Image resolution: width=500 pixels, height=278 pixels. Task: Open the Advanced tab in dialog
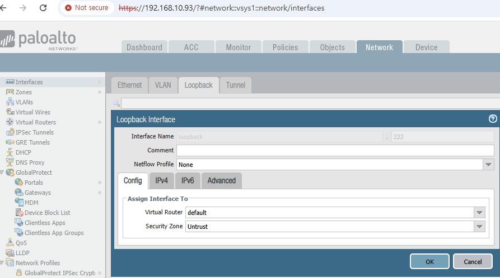click(x=221, y=181)
